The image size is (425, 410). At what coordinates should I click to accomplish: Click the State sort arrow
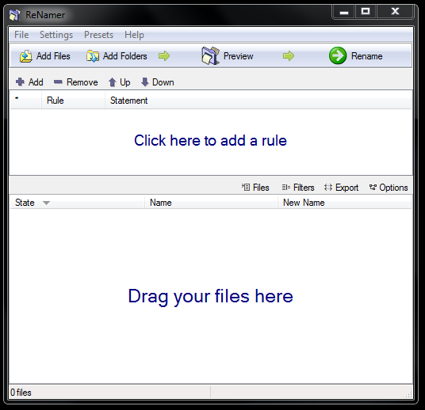point(46,203)
